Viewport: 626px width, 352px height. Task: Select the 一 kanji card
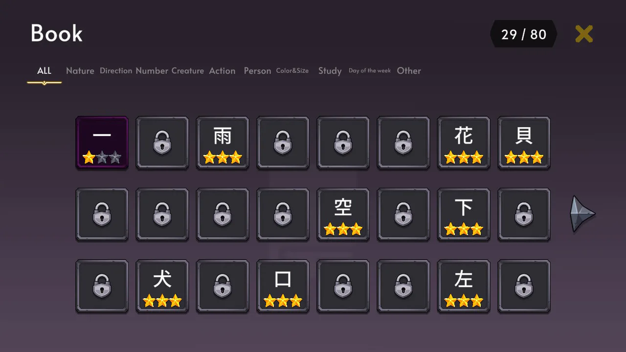tap(102, 143)
